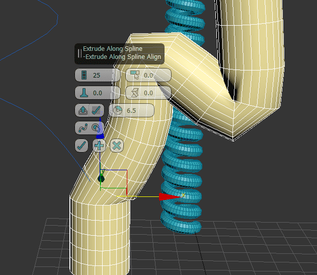Cancel the caddy with the X button
This screenshot has height=275, width=317.
117,145
